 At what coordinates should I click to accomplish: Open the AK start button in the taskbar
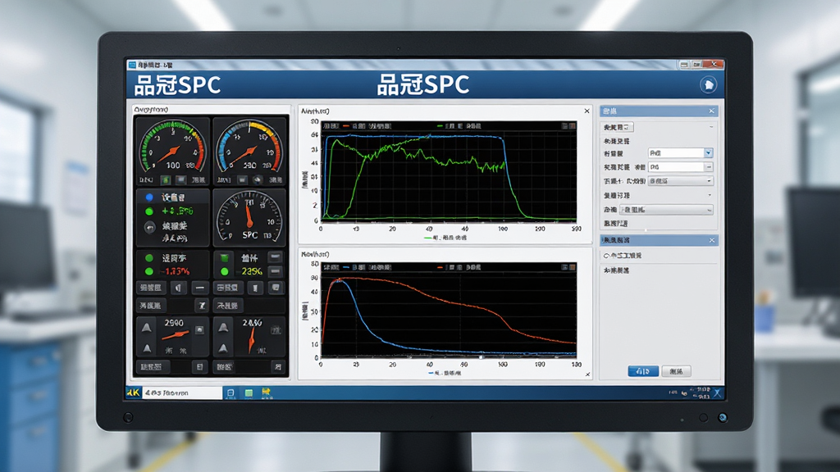click(134, 393)
